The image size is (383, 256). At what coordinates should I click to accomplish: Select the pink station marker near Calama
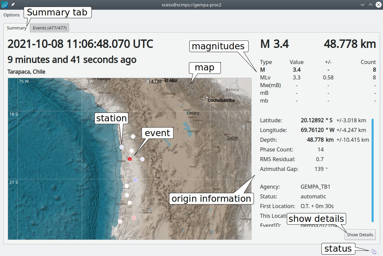134,218
